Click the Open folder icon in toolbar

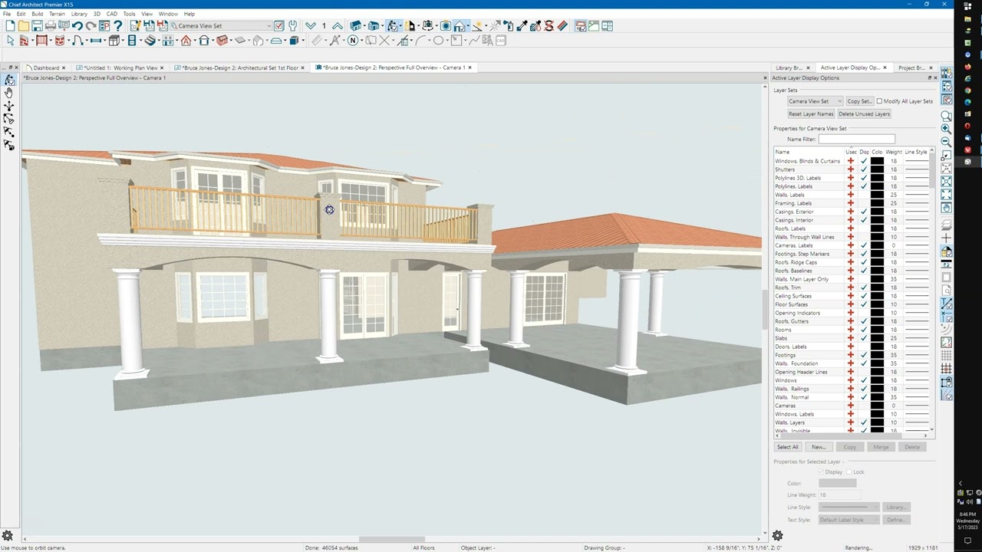coord(24,26)
